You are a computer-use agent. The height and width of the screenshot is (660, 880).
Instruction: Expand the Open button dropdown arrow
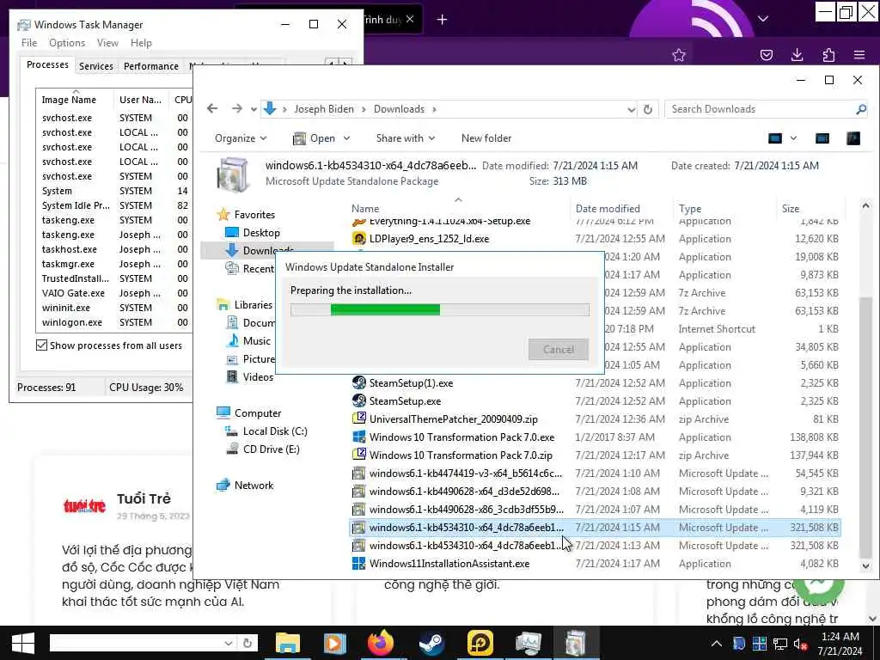tap(346, 138)
